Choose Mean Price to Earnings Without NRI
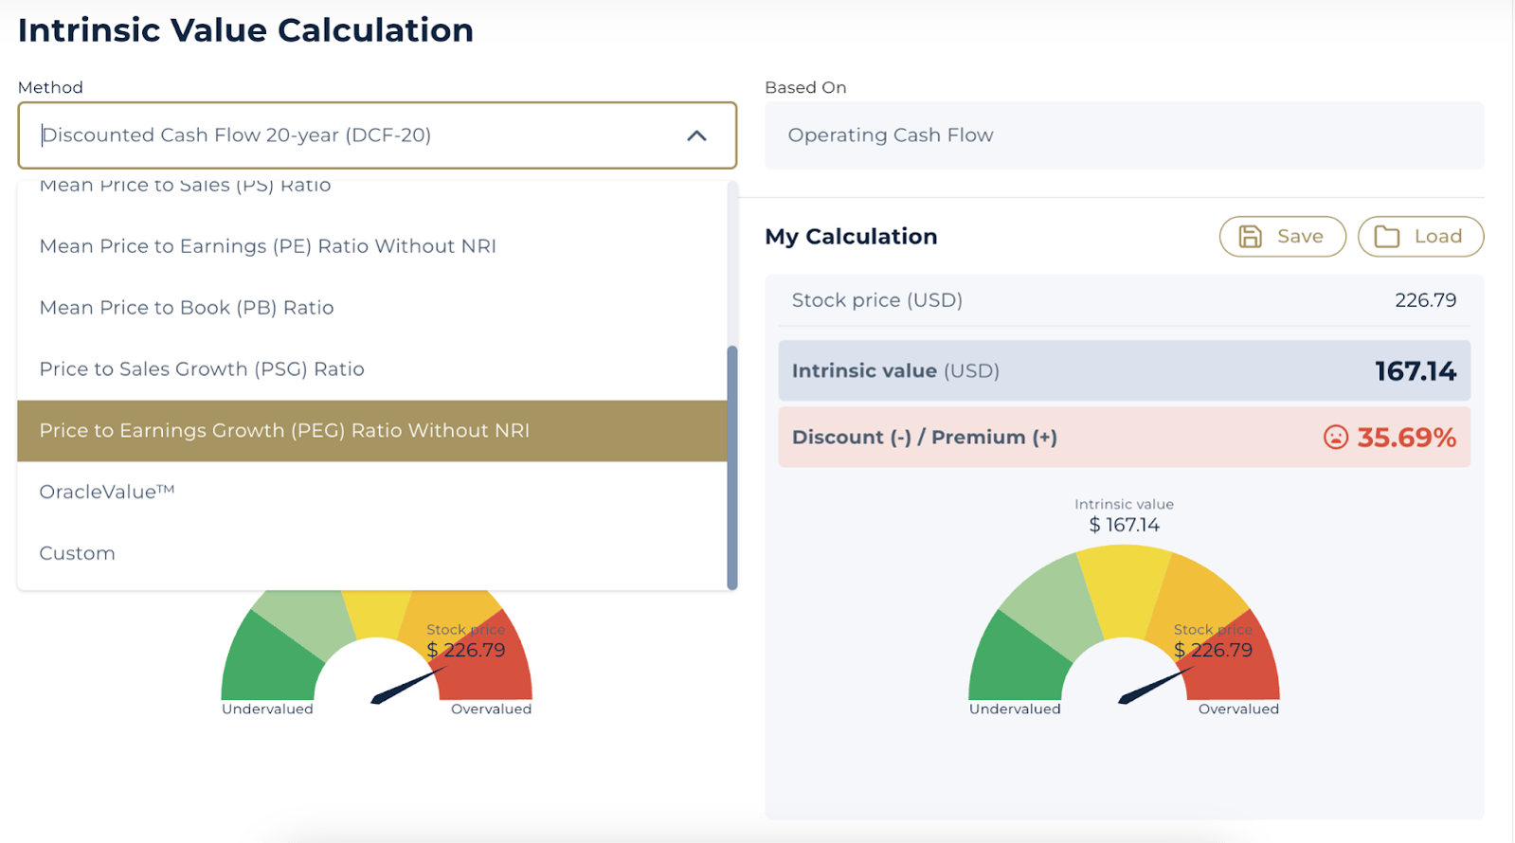Image resolution: width=1515 pixels, height=843 pixels. coord(267,246)
